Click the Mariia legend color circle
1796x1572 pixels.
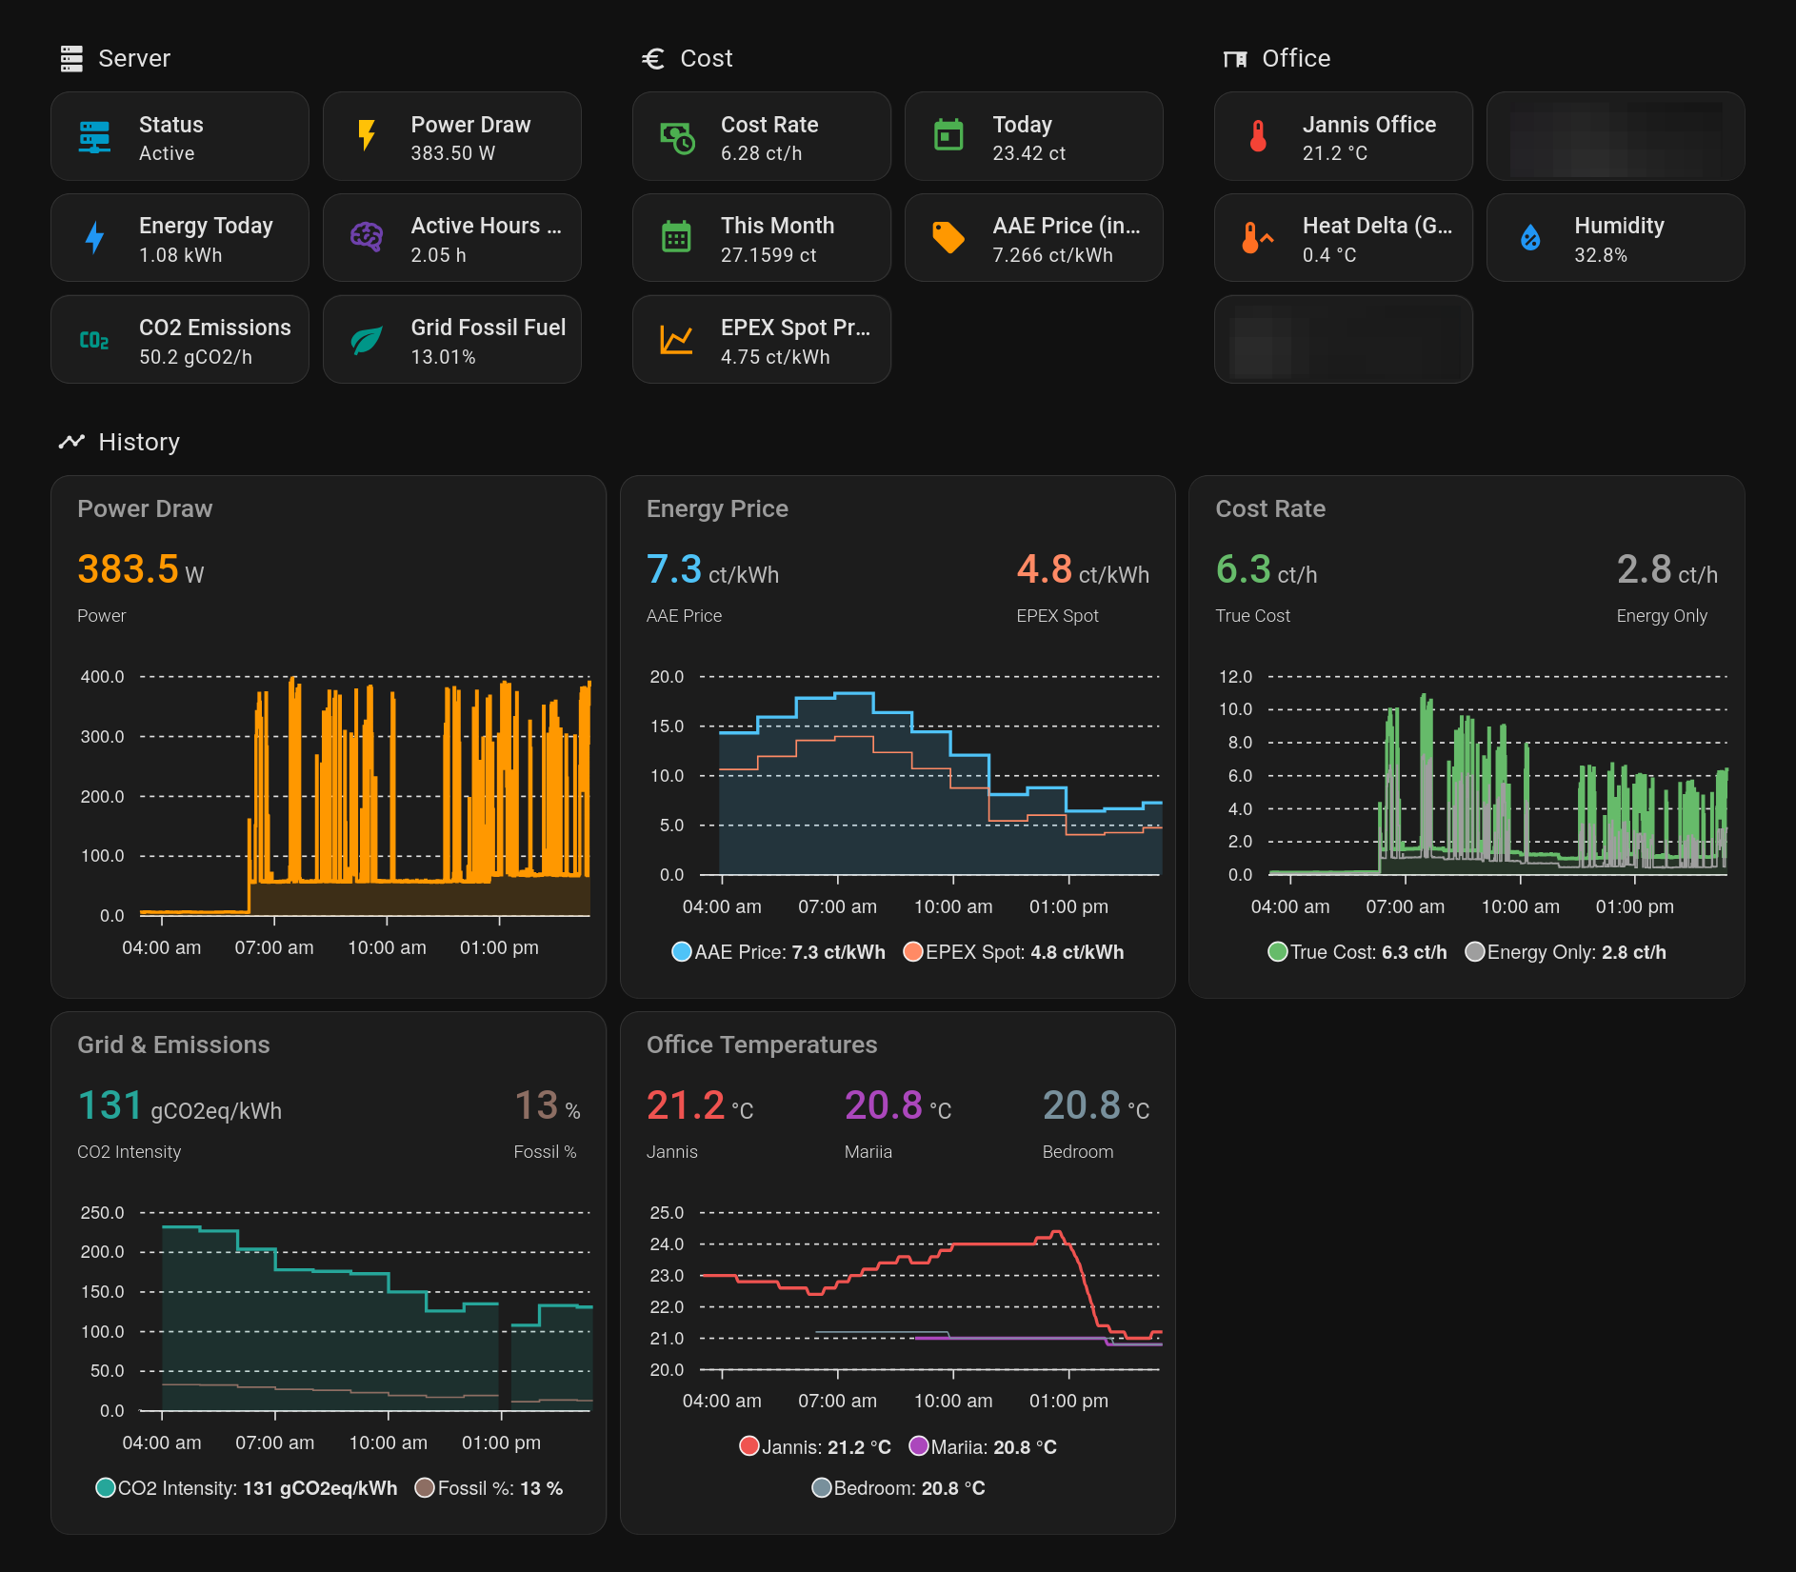click(x=918, y=1447)
